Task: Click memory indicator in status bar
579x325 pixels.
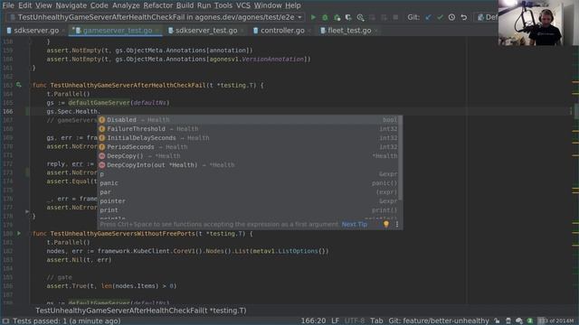Action: (557, 321)
